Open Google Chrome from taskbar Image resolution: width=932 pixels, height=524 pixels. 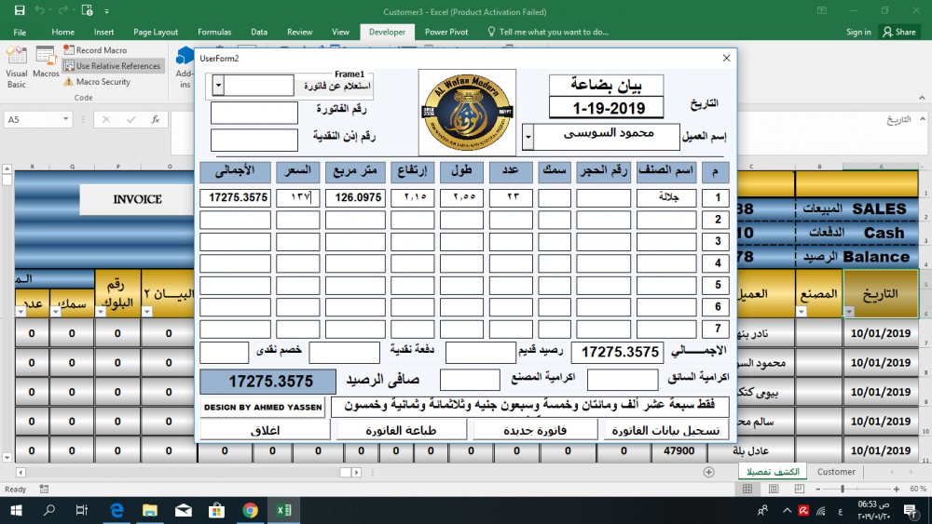click(250, 510)
